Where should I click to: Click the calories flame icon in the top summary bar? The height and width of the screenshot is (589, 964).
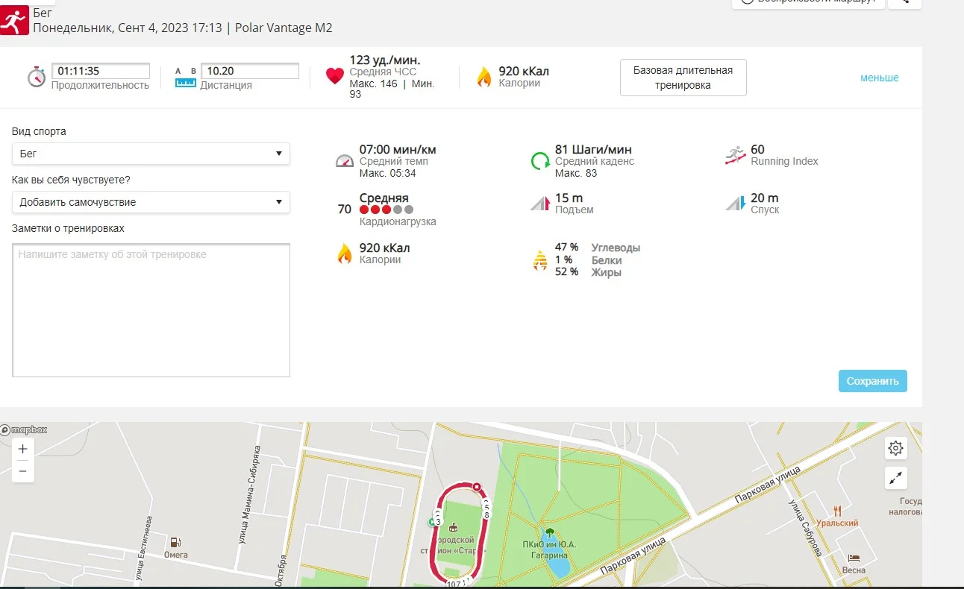click(x=485, y=77)
